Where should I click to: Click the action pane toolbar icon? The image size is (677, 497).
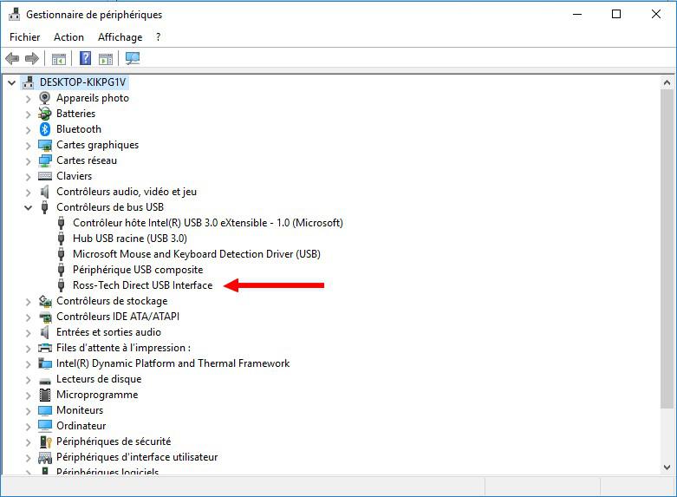pos(106,59)
